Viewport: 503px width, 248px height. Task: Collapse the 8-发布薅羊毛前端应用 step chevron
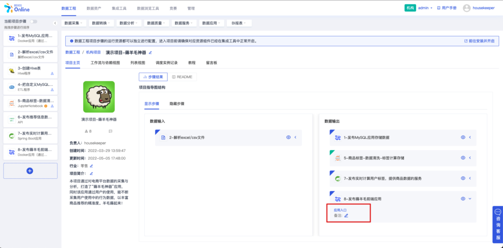tap(470, 198)
